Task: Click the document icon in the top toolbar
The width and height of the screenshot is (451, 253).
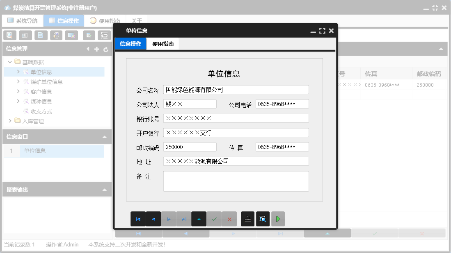Action: pyautogui.click(x=41, y=35)
